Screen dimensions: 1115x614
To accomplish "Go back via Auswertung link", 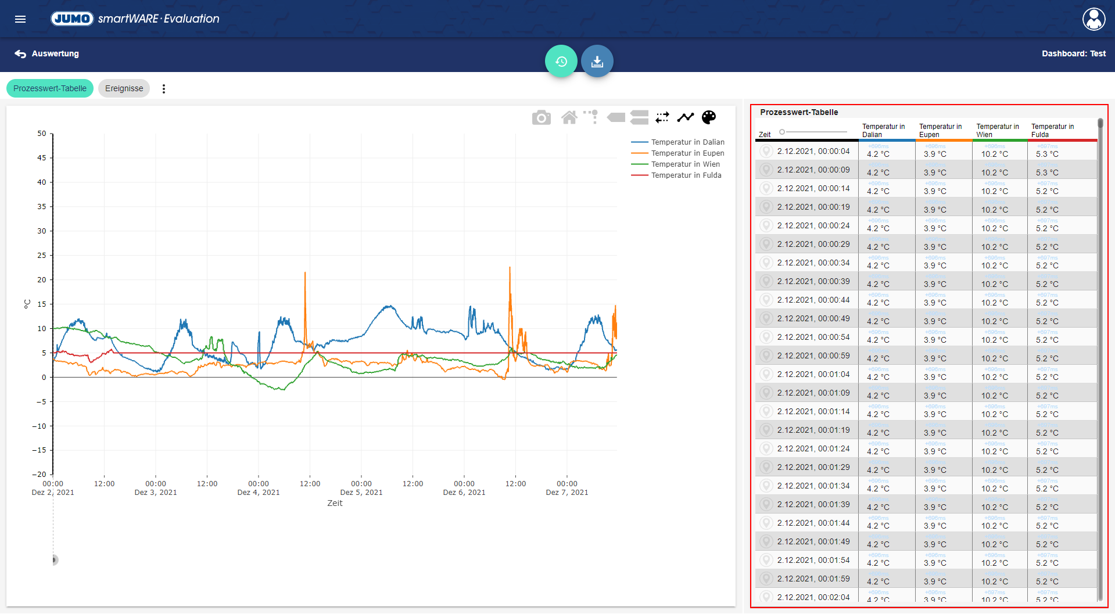I will 47,53.
